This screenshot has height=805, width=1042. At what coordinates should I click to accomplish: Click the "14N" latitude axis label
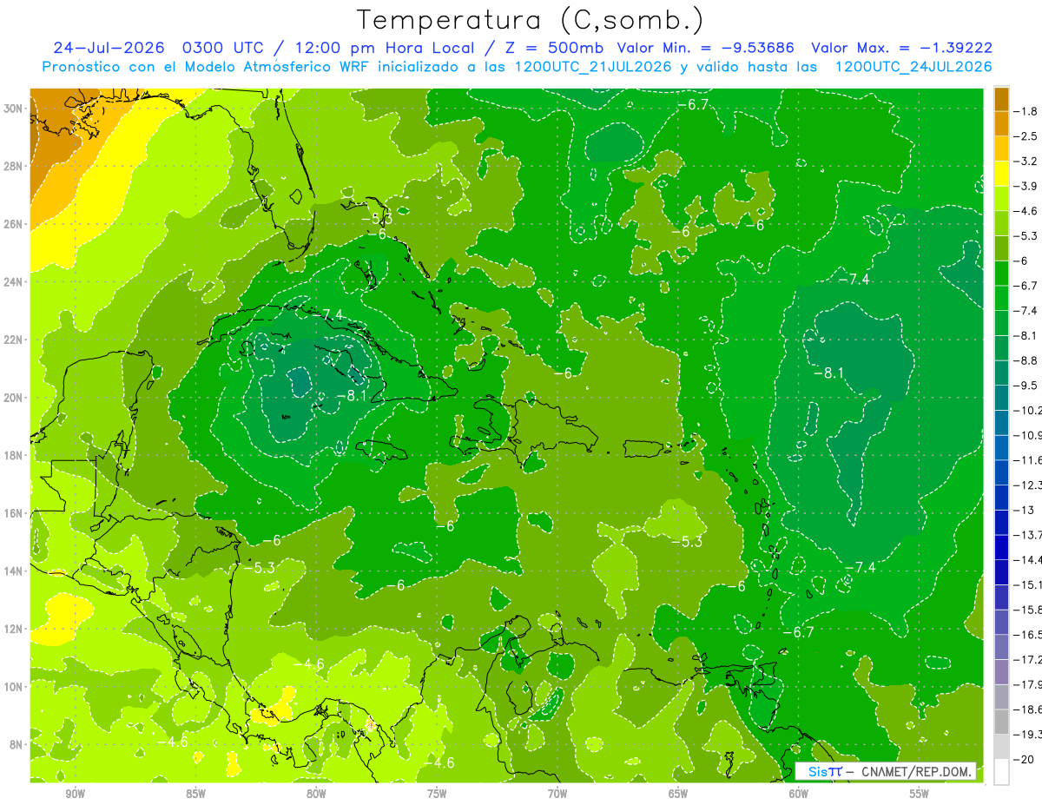point(13,571)
